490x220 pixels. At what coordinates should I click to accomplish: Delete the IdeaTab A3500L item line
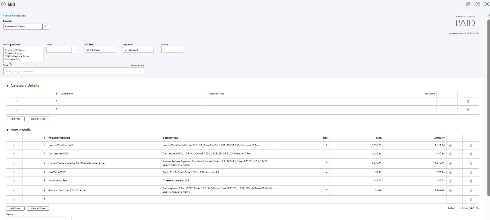pos(471,172)
